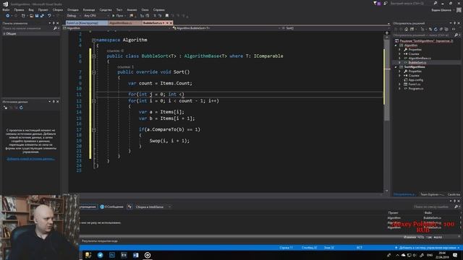
Task: Click the Visual Studio logo icon
Action: coord(5,4)
